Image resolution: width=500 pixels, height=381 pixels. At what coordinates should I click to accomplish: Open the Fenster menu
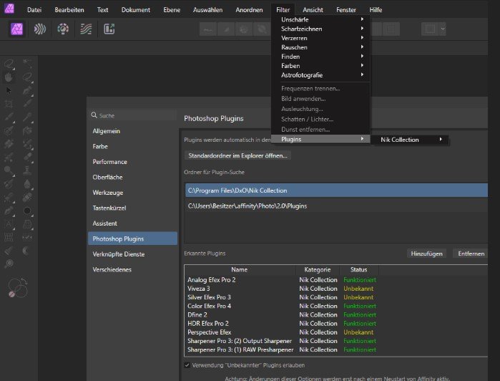pyautogui.click(x=346, y=10)
